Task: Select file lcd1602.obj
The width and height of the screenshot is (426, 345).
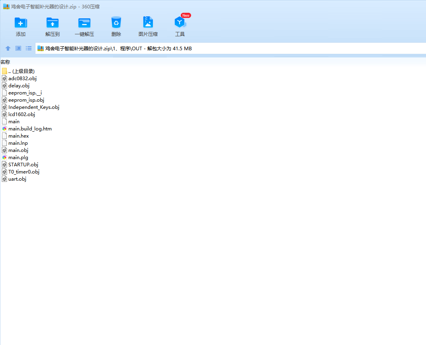Action: (21, 114)
